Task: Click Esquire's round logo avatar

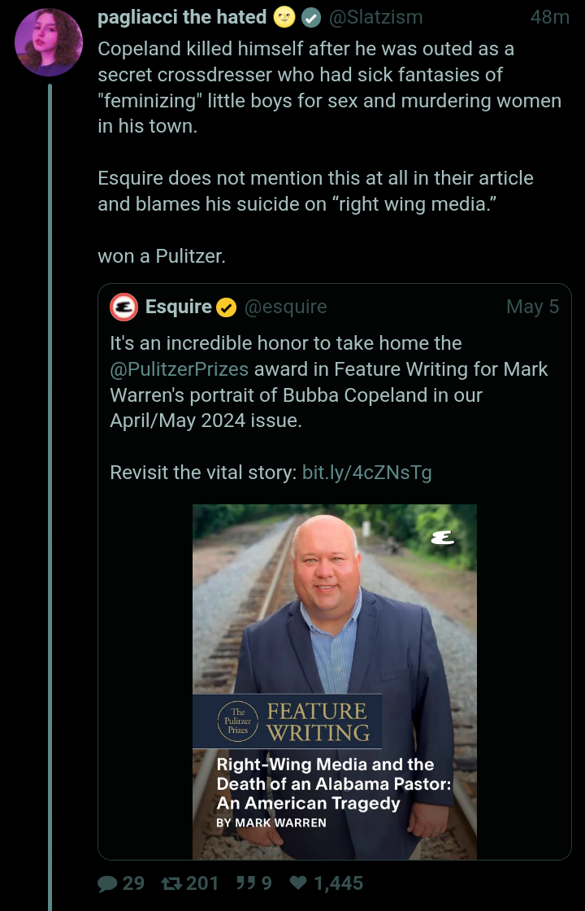Action: click(x=124, y=307)
